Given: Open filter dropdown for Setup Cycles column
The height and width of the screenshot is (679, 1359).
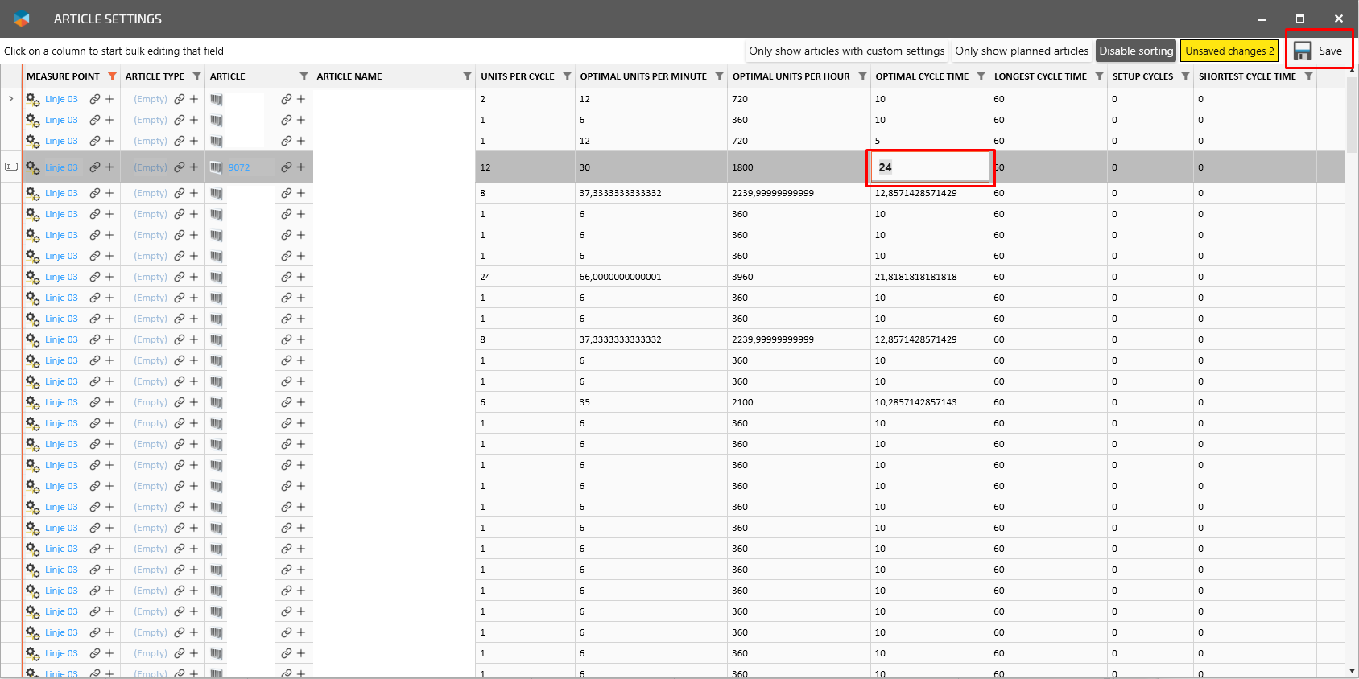Looking at the screenshot, I should pyautogui.click(x=1185, y=76).
